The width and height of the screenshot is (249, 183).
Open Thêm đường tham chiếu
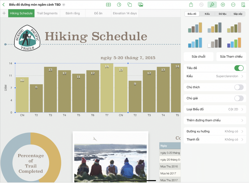tap(215, 120)
